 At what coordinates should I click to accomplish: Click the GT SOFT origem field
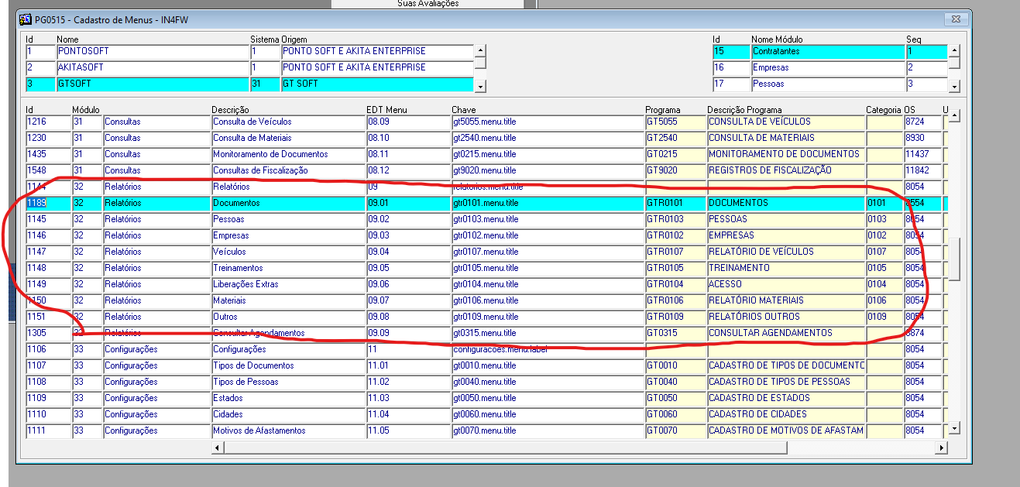376,84
